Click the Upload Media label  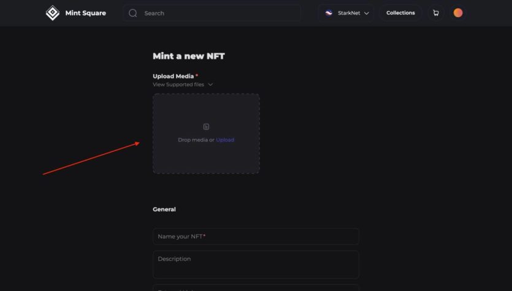174,77
